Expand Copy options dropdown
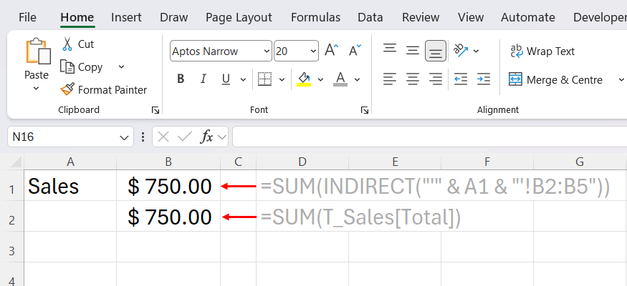Image resolution: width=627 pixels, height=286 pixels. tap(122, 66)
